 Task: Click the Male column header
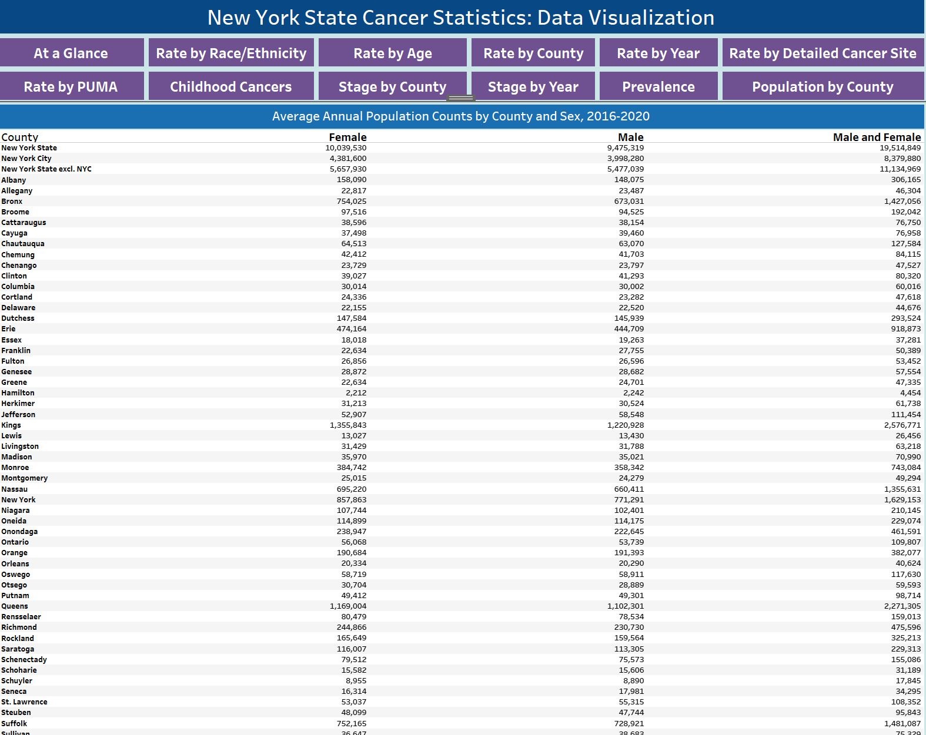631,137
